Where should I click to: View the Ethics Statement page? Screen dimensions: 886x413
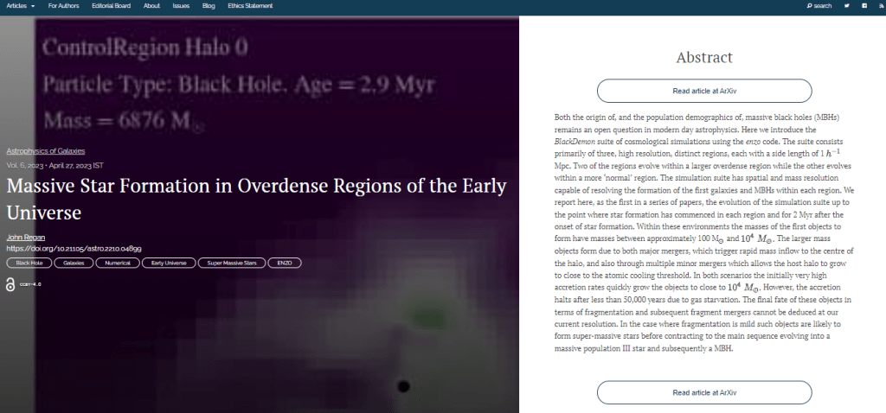250,6
